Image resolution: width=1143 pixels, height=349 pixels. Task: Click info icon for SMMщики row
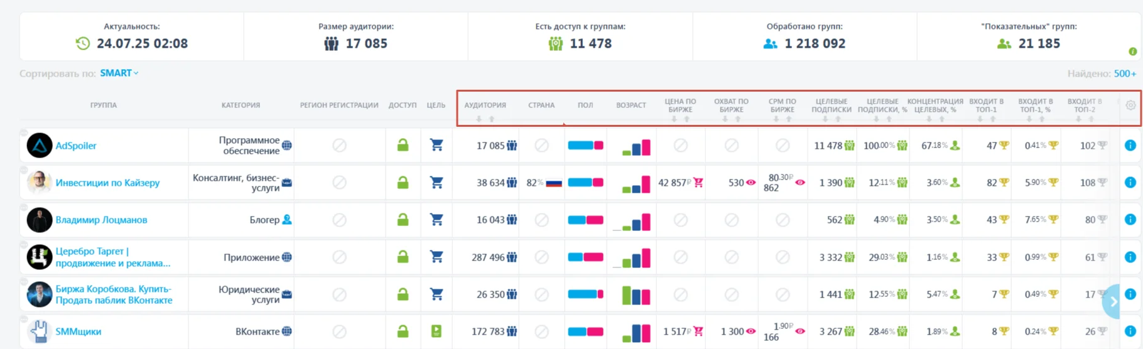point(1130,331)
